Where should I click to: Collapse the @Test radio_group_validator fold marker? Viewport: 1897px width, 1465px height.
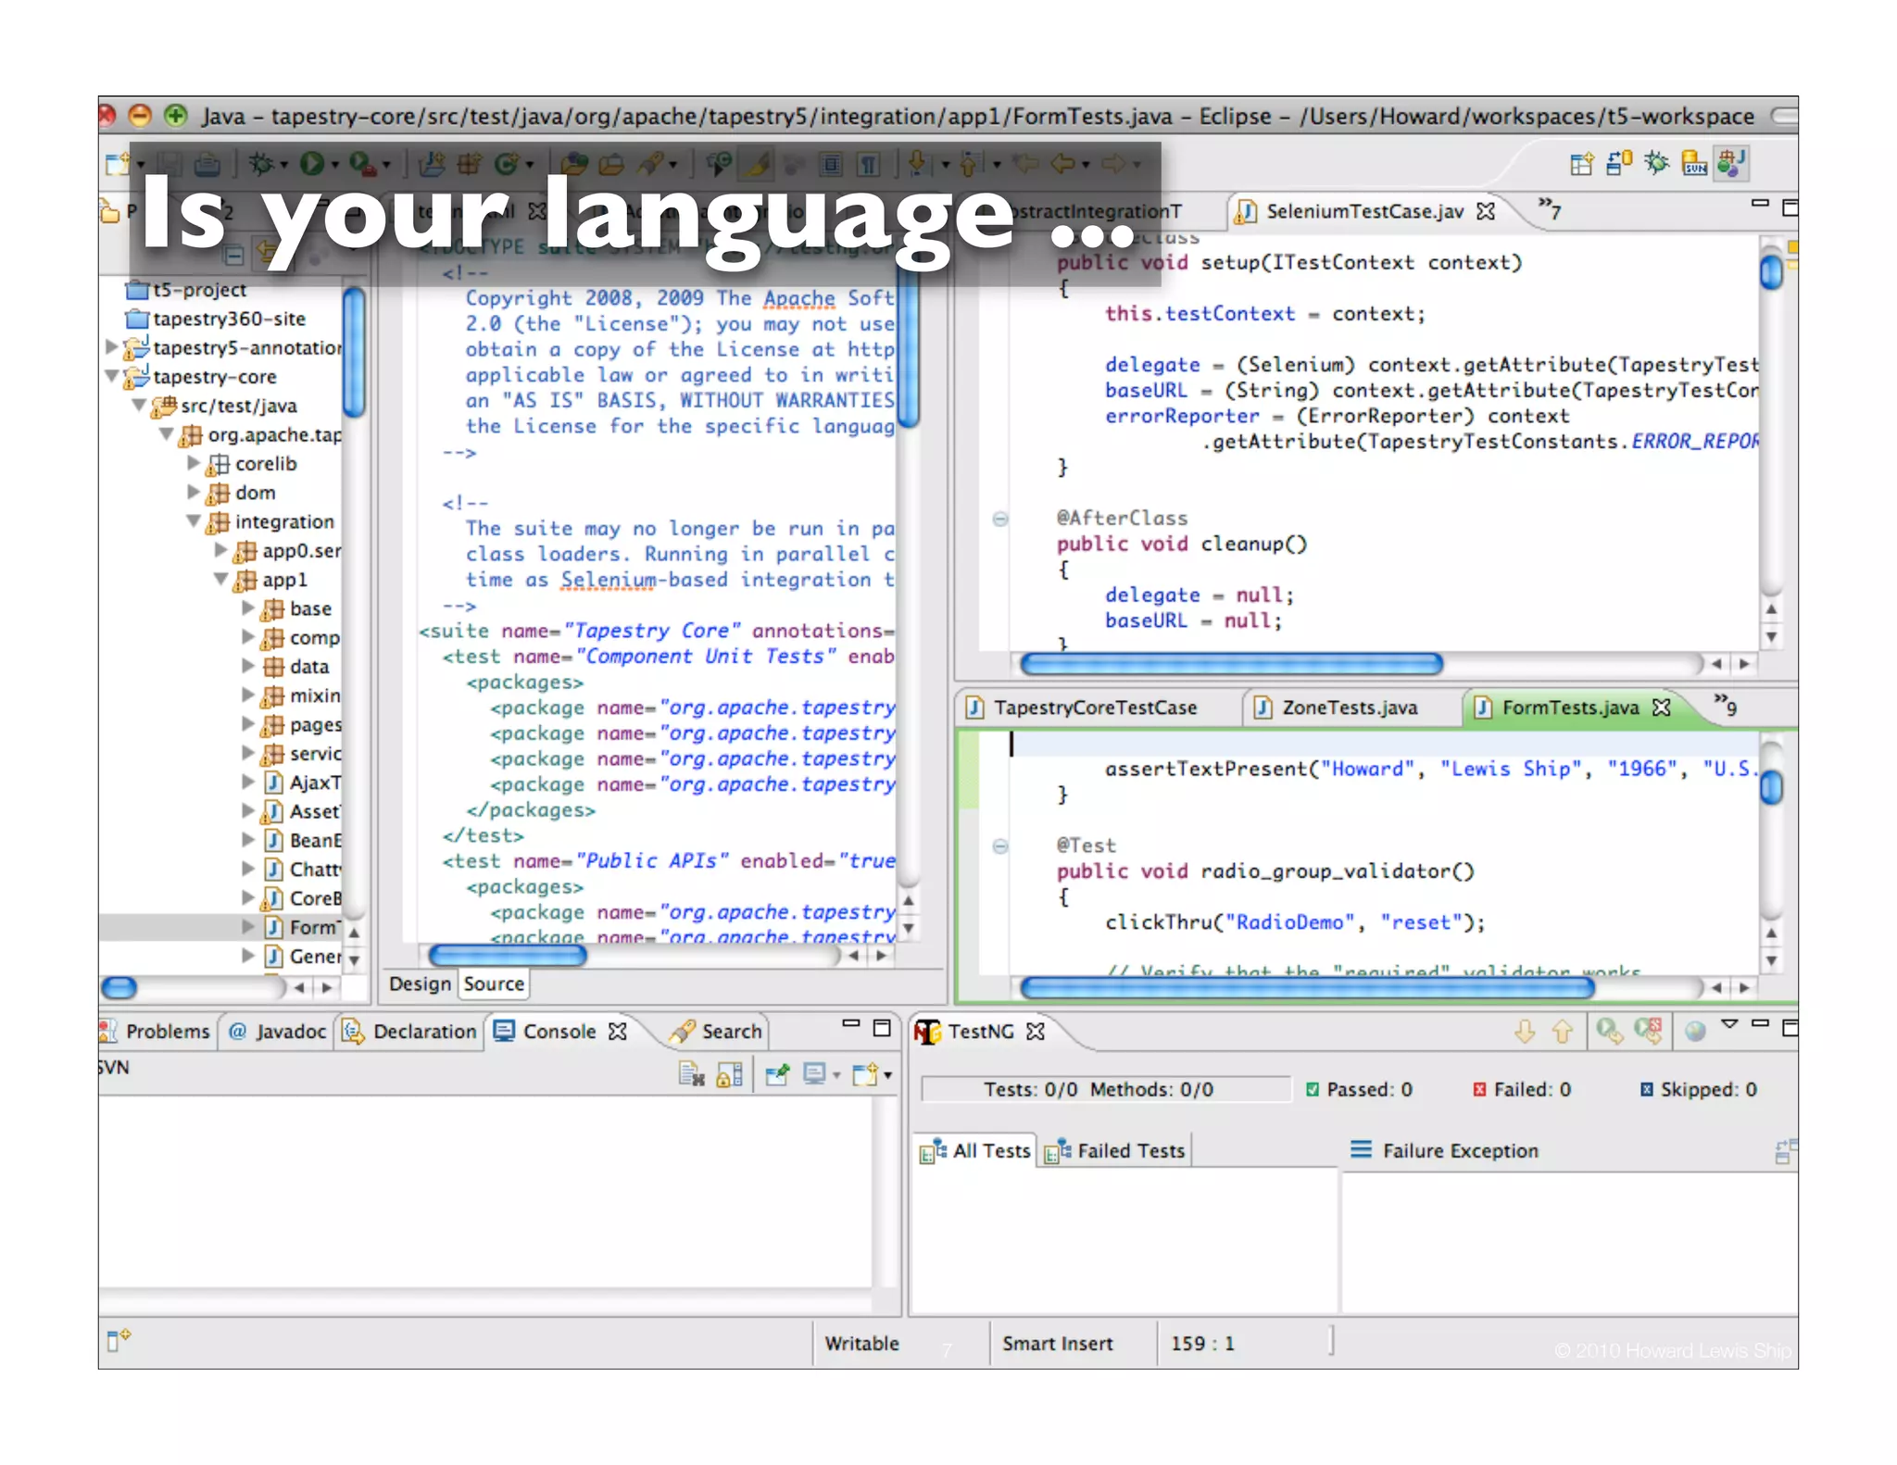(x=1000, y=845)
